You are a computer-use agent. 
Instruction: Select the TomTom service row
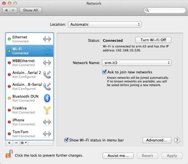tap(30, 134)
